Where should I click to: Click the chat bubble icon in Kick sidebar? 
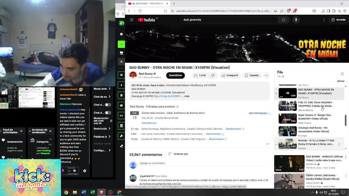121,105
